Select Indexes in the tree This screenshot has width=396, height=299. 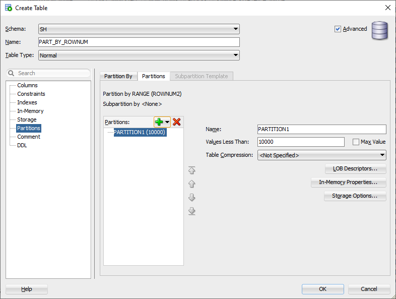pos(27,102)
